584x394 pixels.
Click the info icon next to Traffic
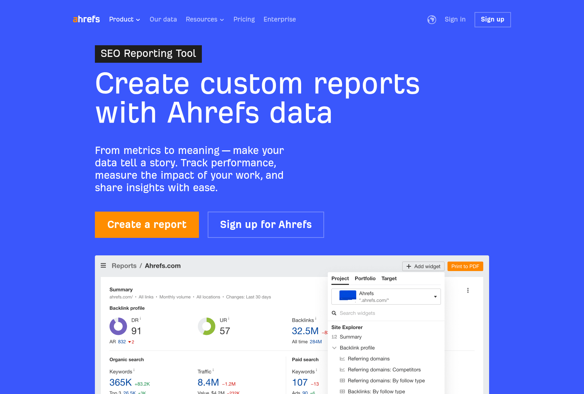213,370
